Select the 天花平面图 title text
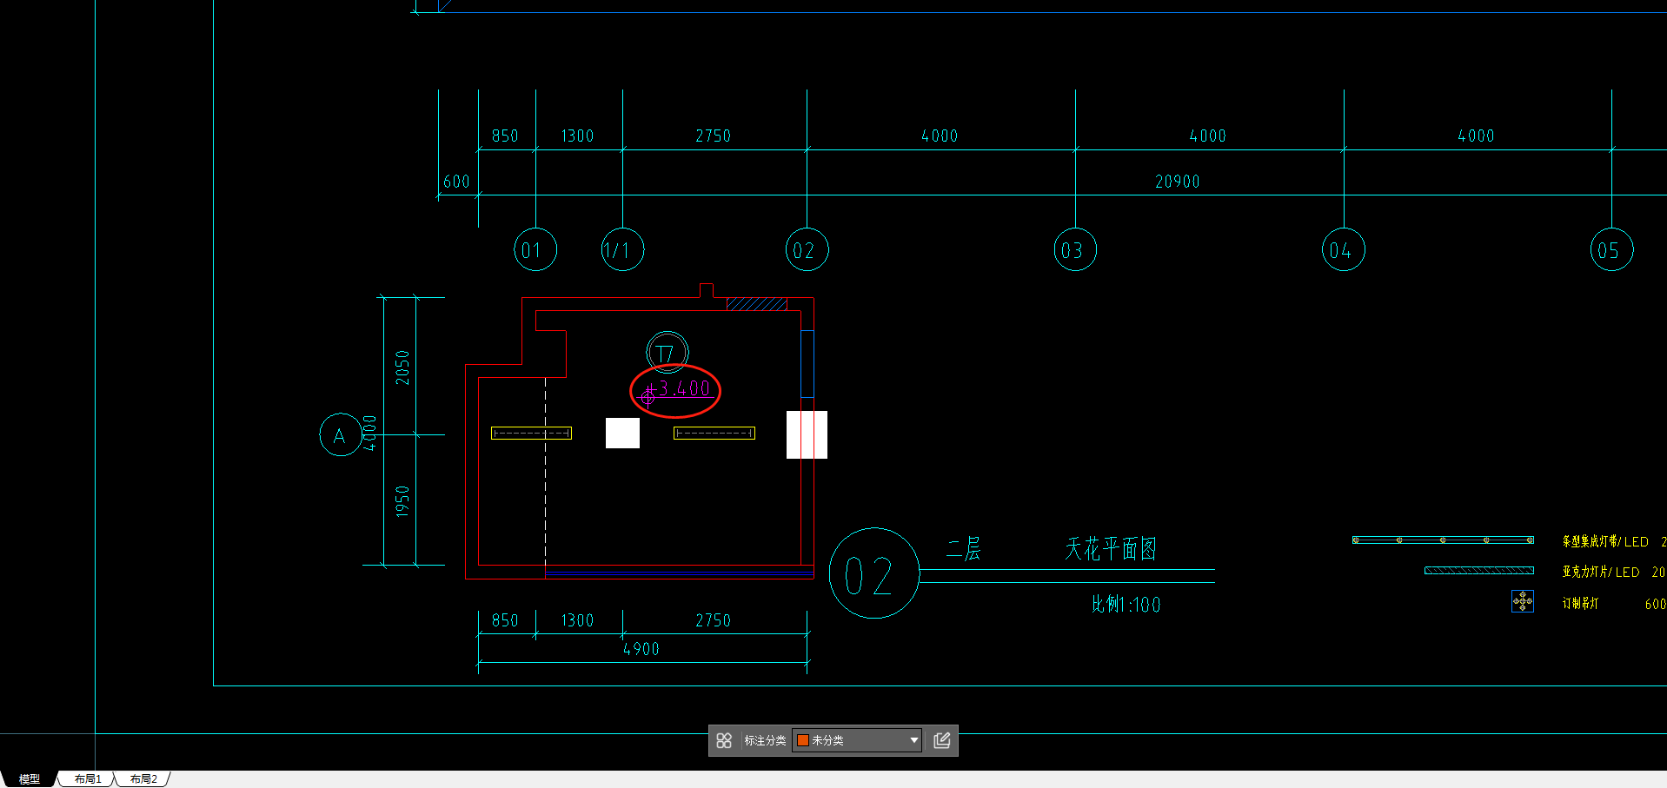Screen dimensions: 1667x788 pos(1111,549)
